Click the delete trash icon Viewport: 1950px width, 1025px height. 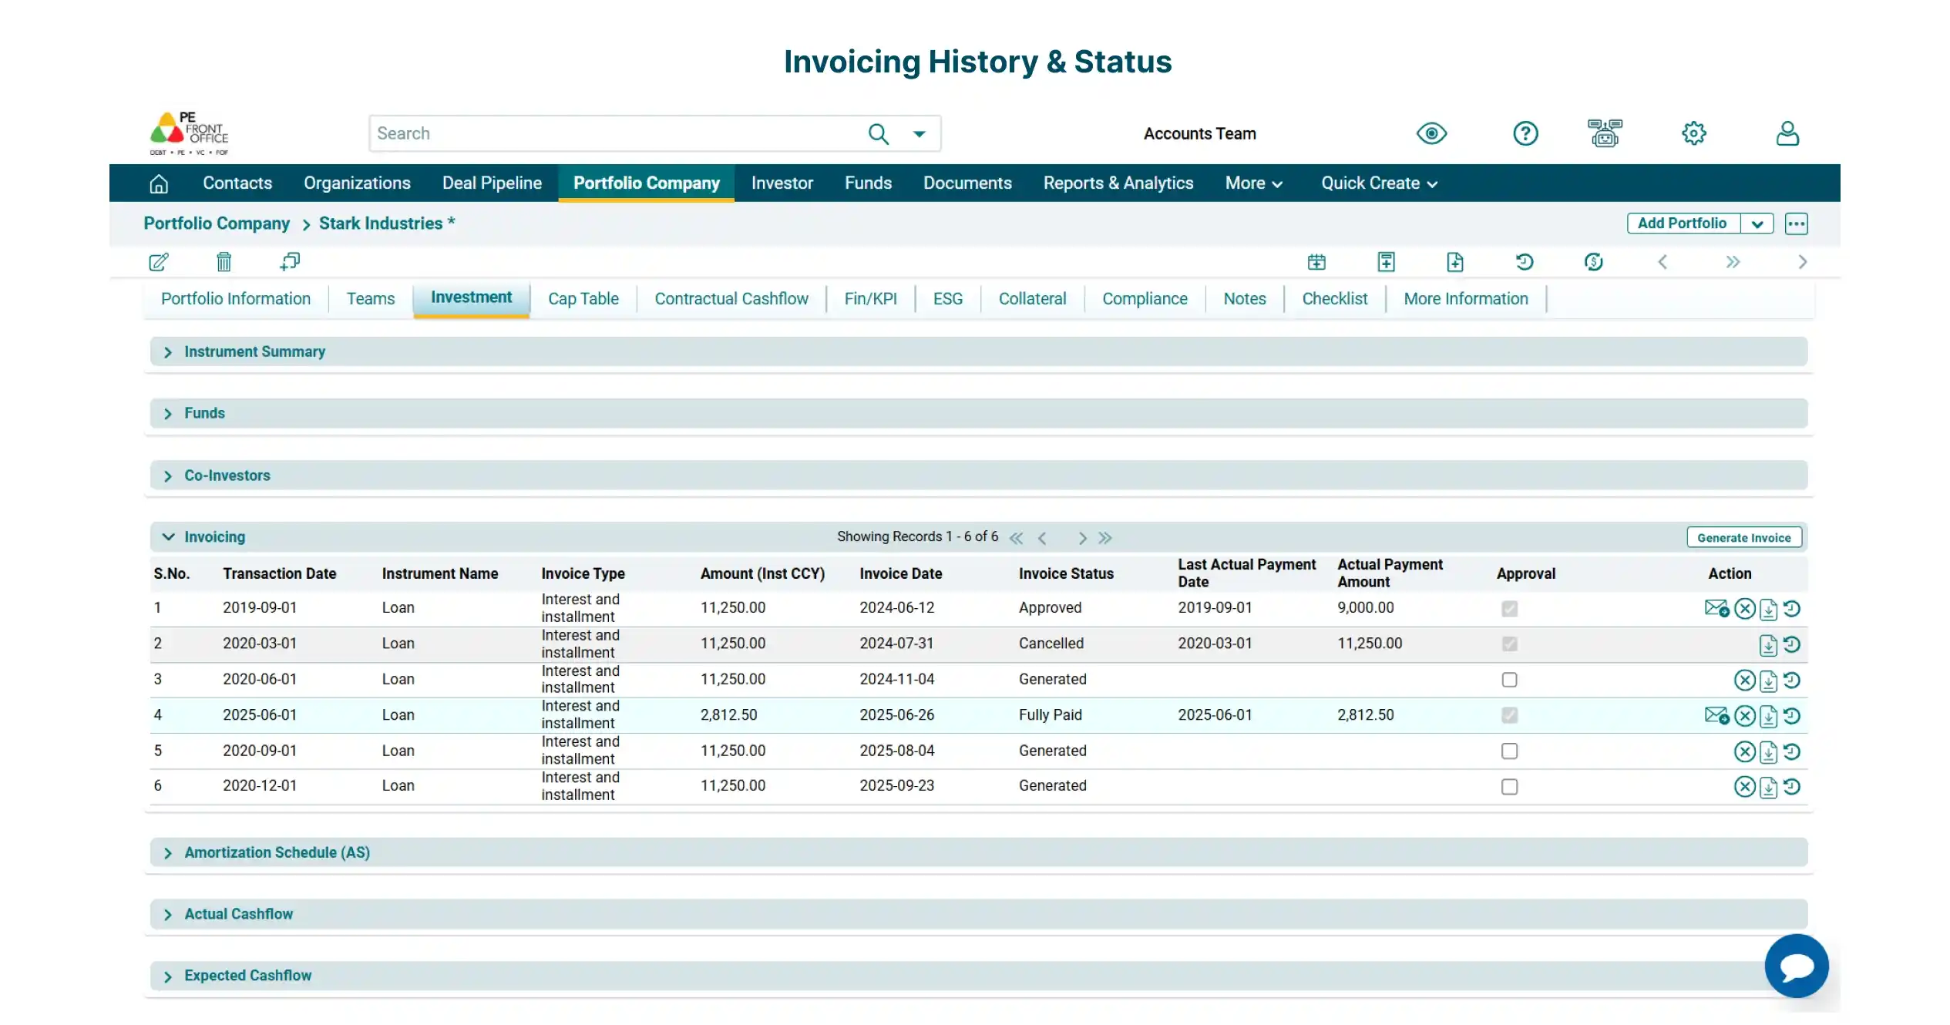224,262
